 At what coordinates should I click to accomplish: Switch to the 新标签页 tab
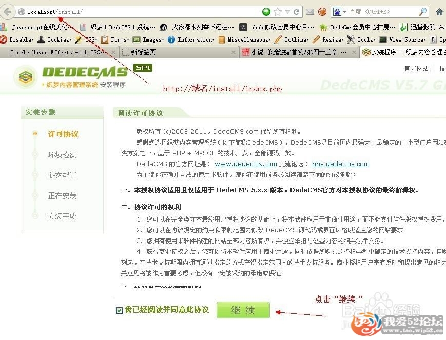tap(179, 52)
